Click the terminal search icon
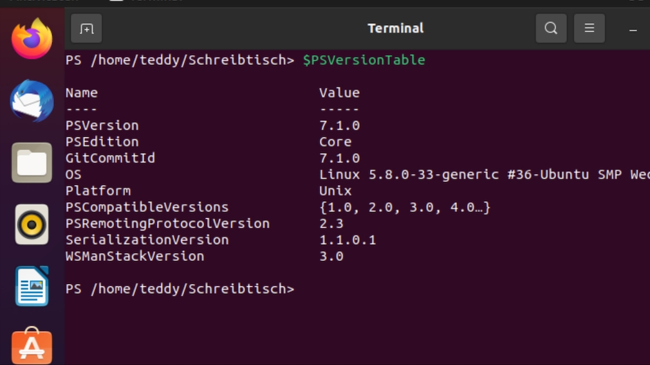Screen dimensions: 650x365 [x=551, y=28]
